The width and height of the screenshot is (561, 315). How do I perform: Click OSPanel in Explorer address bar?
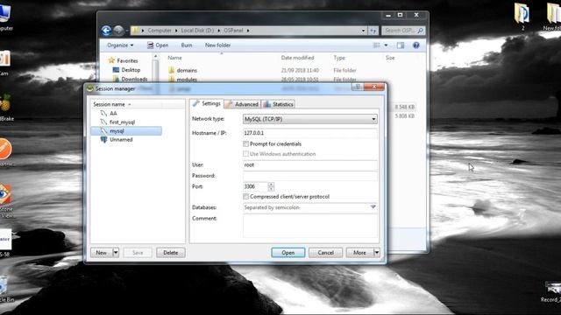(233, 31)
